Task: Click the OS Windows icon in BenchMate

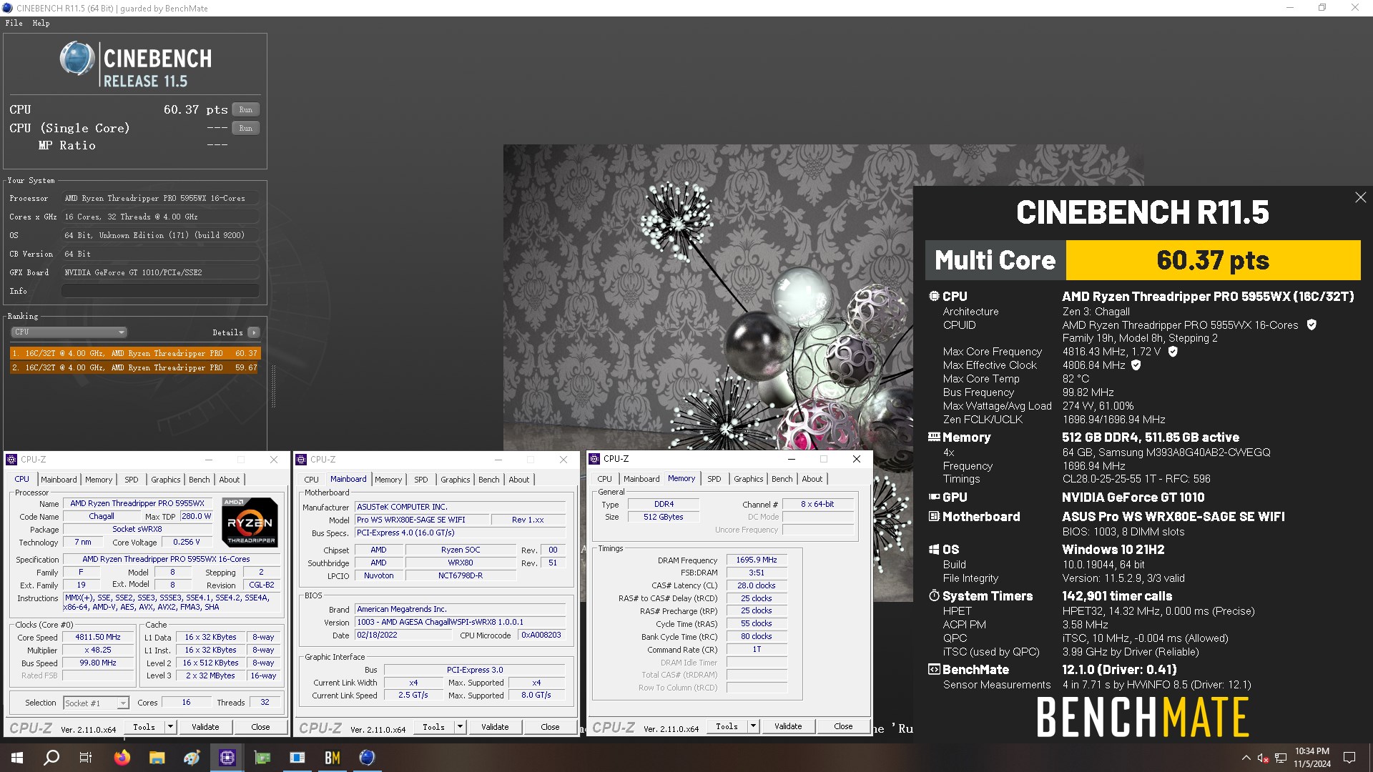Action: [934, 549]
